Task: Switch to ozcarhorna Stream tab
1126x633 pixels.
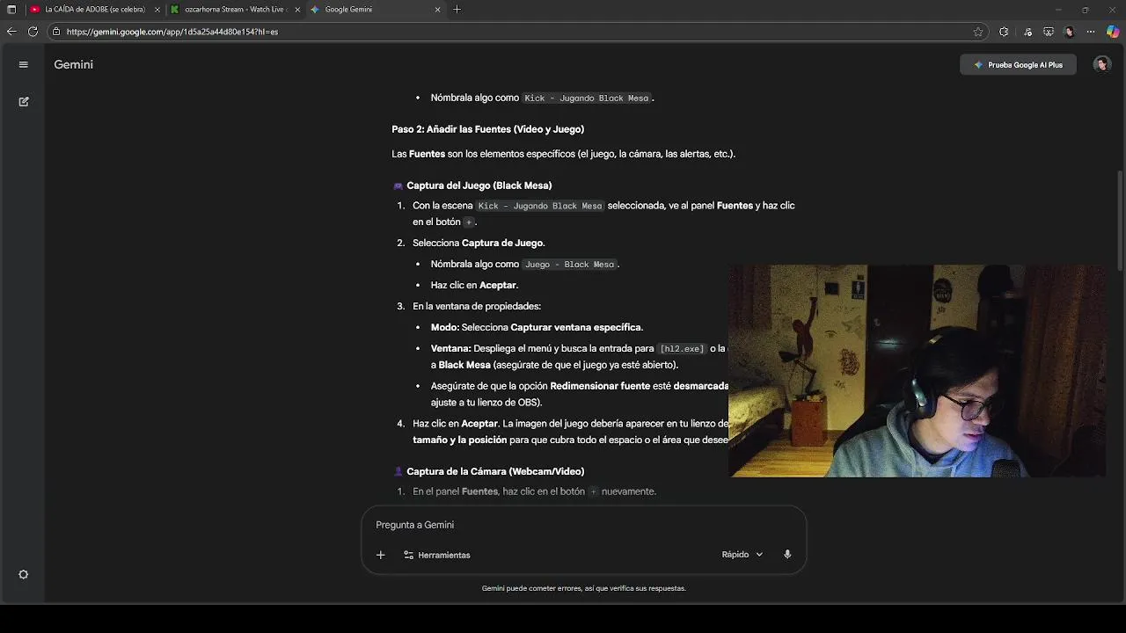Action: pos(236,10)
